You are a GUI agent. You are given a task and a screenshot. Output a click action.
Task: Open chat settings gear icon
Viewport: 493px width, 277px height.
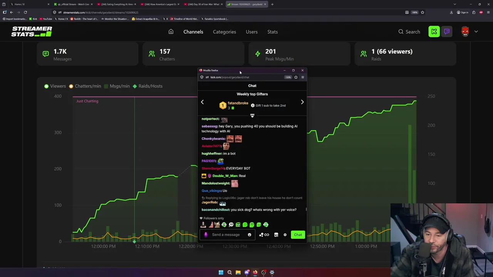point(285,235)
